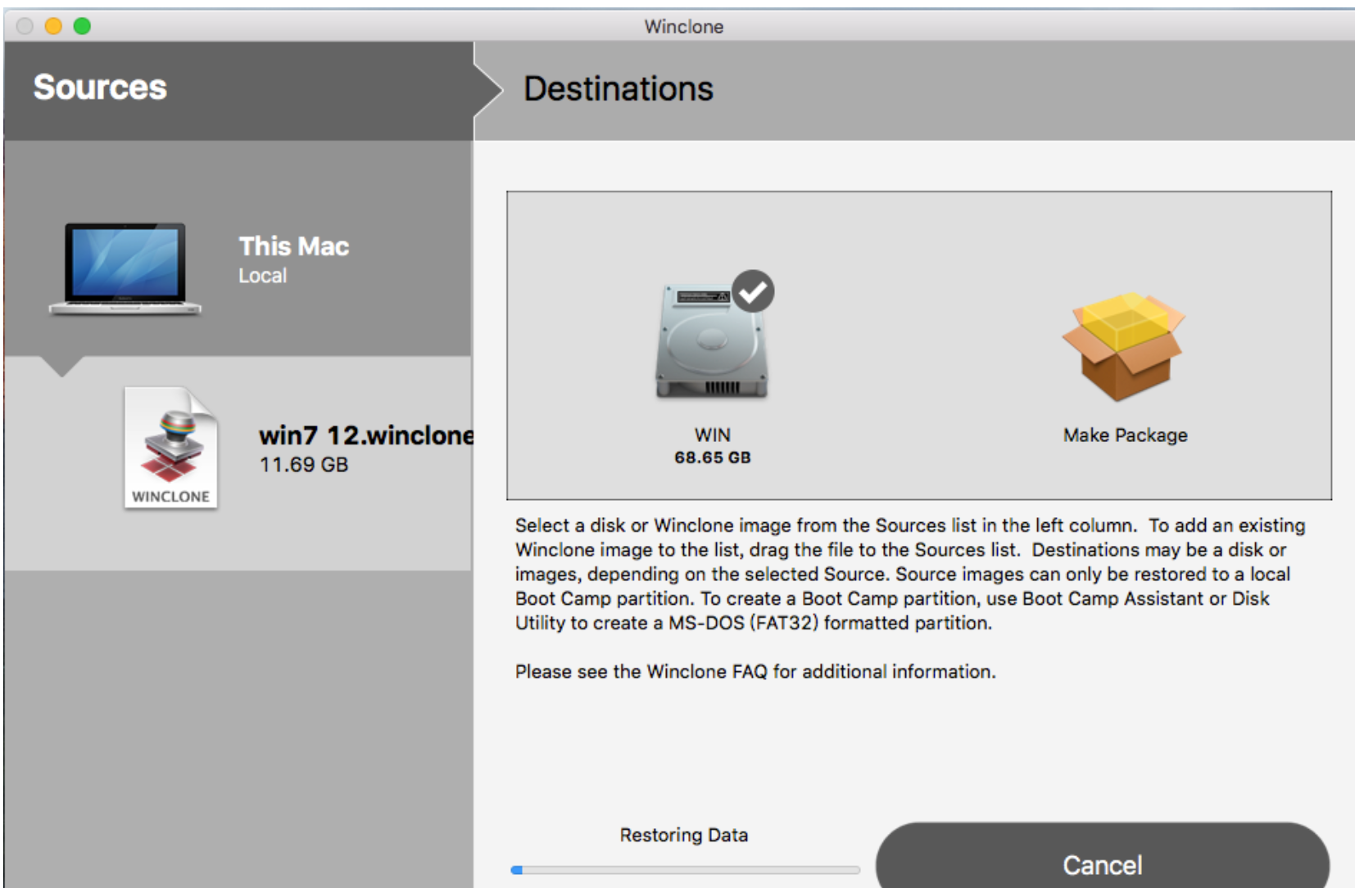Click the checkmark badge on WIN disk
The height and width of the screenshot is (888, 1355).
tap(753, 291)
